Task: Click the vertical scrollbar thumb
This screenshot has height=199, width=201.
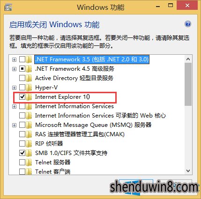Action: [188, 84]
